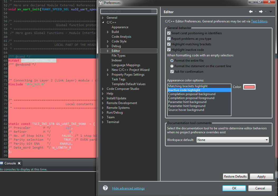Viewport: 278px width, 196px height.
Task: Click the forward navigation arrow in Preferences
Action: 261,12
